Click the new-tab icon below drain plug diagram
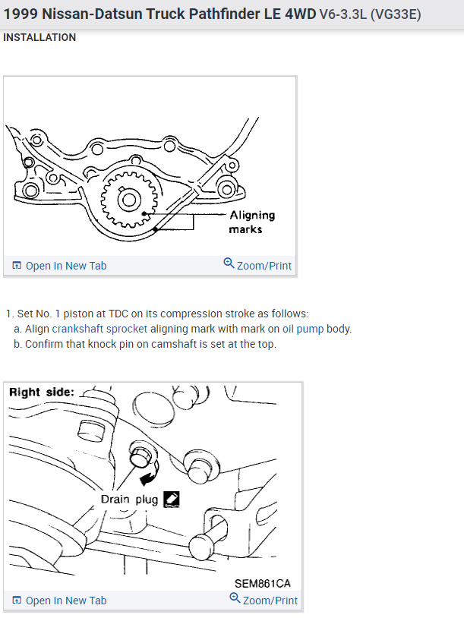Image resolution: width=464 pixels, height=618 pixels. [x=17, y=601]
